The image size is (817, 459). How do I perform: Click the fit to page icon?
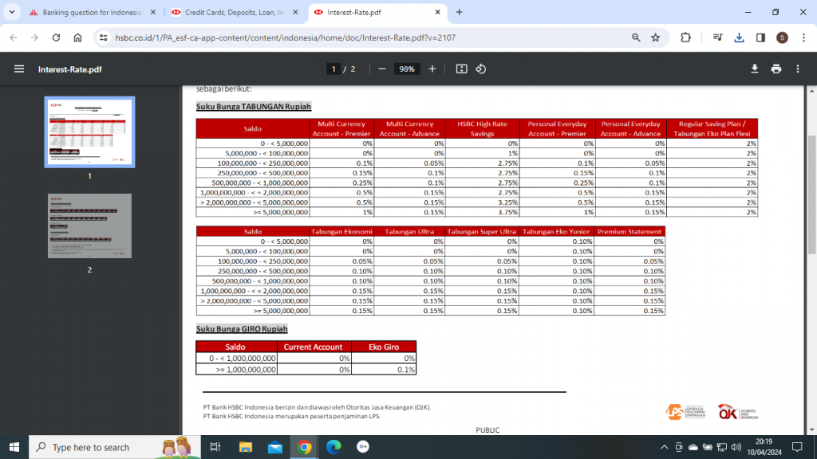461,69
